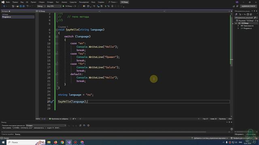Click the 13CSharp project title button

pyautogui.click(x=125, y=2)
